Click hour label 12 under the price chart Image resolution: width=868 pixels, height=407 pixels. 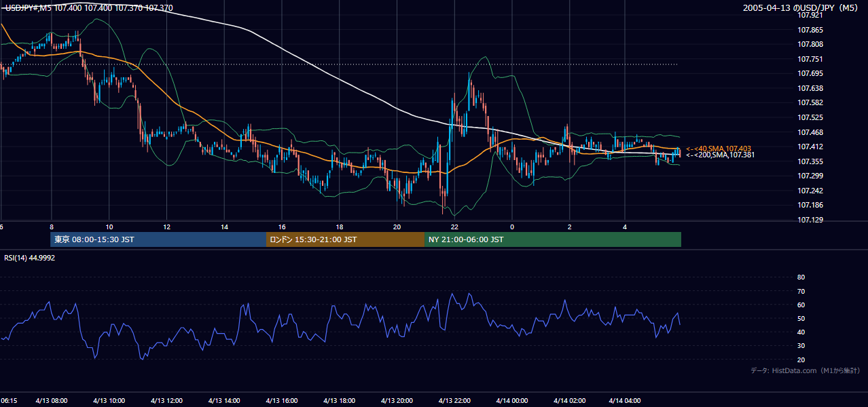click(x=167, y=227)
